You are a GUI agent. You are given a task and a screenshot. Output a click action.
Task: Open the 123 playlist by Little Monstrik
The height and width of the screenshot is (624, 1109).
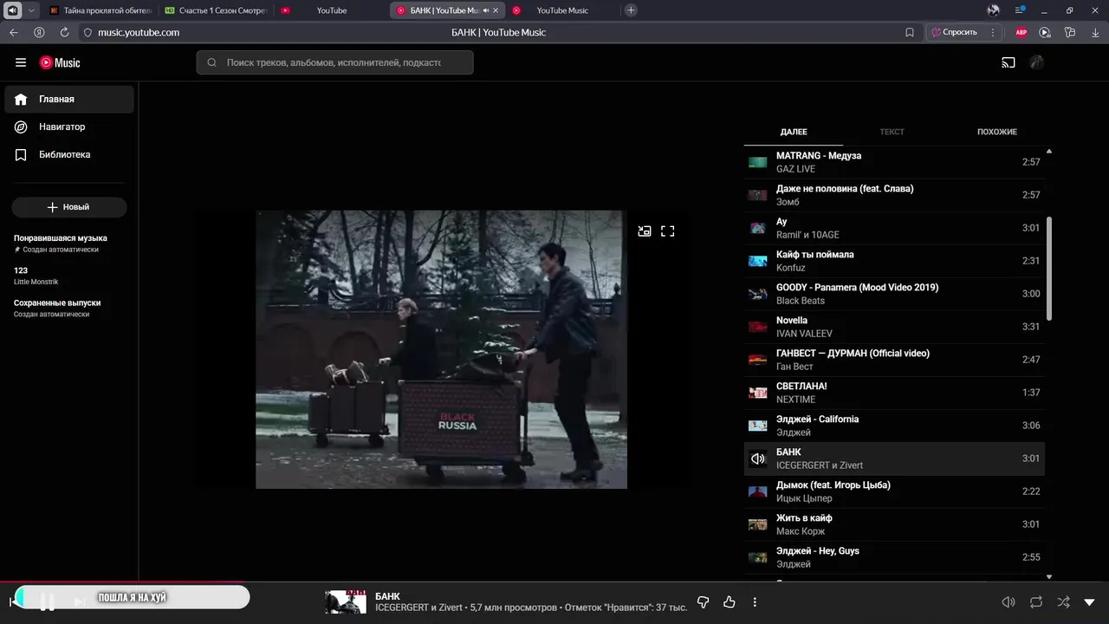click(x=36, y=276)
